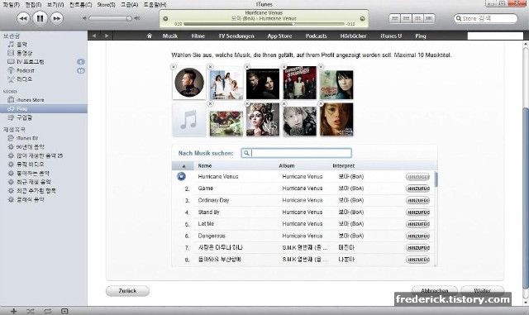Open the Hörbücher tab
The height and width of the screenshot is (315, 529).
[x=353, y=36]
